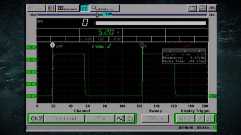Click the 07/10/10 date in status bar
Screen dimensions: 241x135
click(186, 127)
